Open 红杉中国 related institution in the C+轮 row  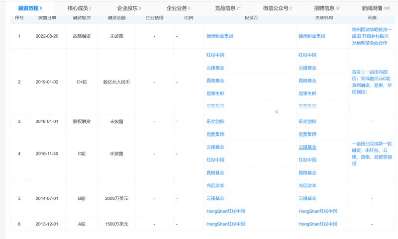[307, 55]
